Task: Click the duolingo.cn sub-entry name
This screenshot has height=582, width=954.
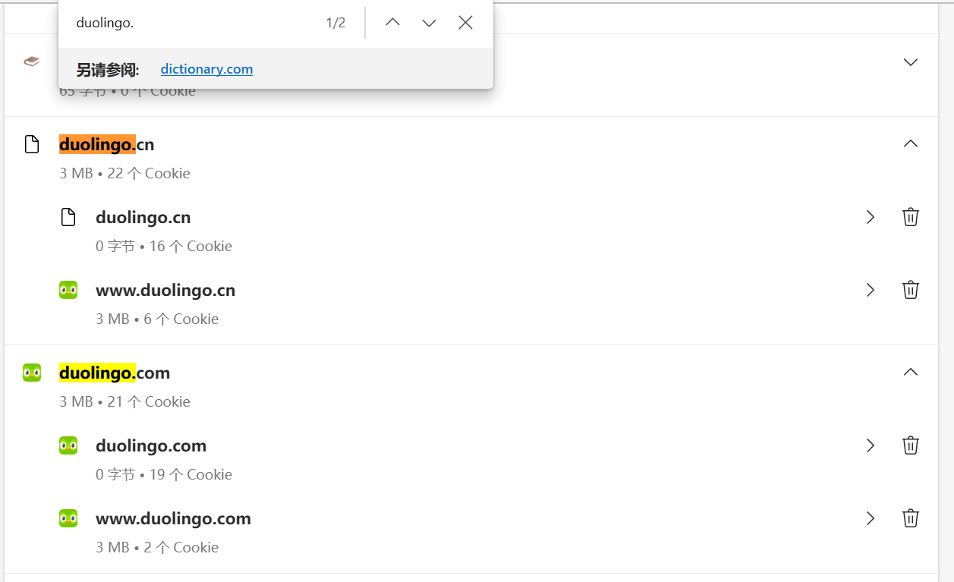Action: 143,217
